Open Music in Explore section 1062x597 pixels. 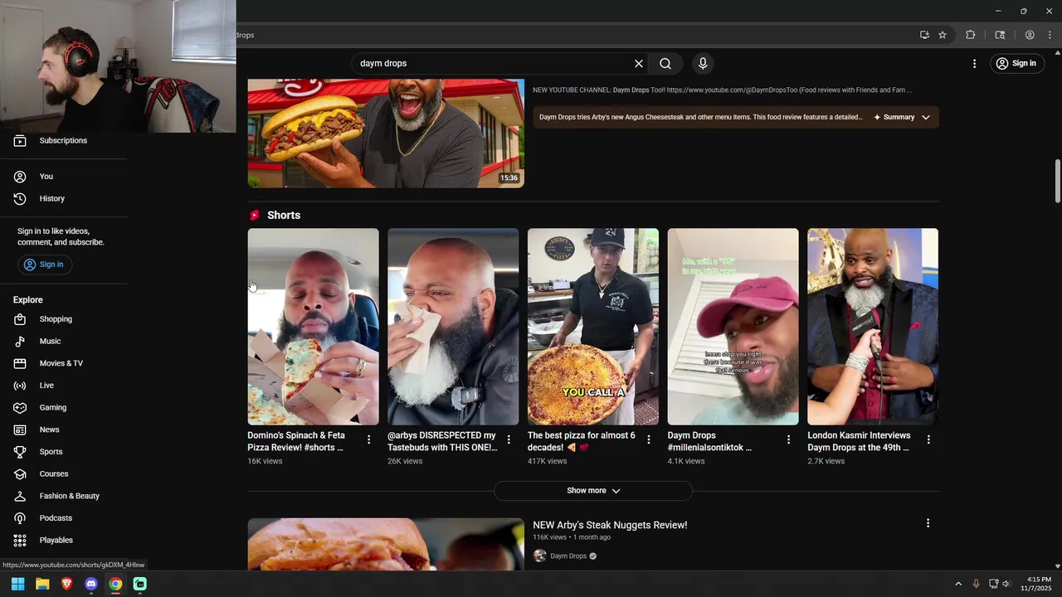coord(63,342)
